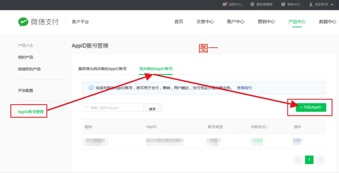Switch to 我关联的AppID账号 tab
The width and height of the screenshot is (339, 173).
point(156,69)
